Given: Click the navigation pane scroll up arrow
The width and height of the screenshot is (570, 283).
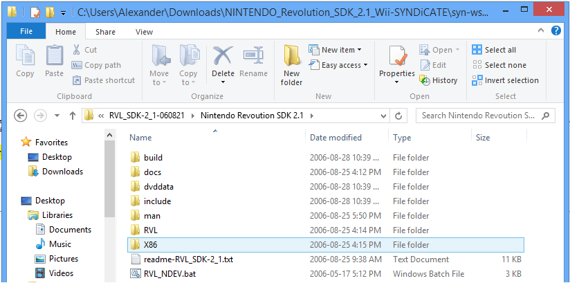Looking at the screenshot, I should pos(109,135).
